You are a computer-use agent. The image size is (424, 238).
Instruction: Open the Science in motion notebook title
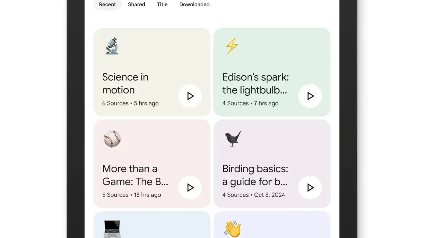tap(125, 83)
